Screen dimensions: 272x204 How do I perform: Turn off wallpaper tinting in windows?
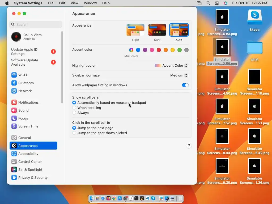(x=185, y=85)
